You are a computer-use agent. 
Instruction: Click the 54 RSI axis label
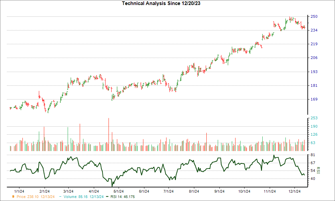pyautogui.click(x=313, y=171)
